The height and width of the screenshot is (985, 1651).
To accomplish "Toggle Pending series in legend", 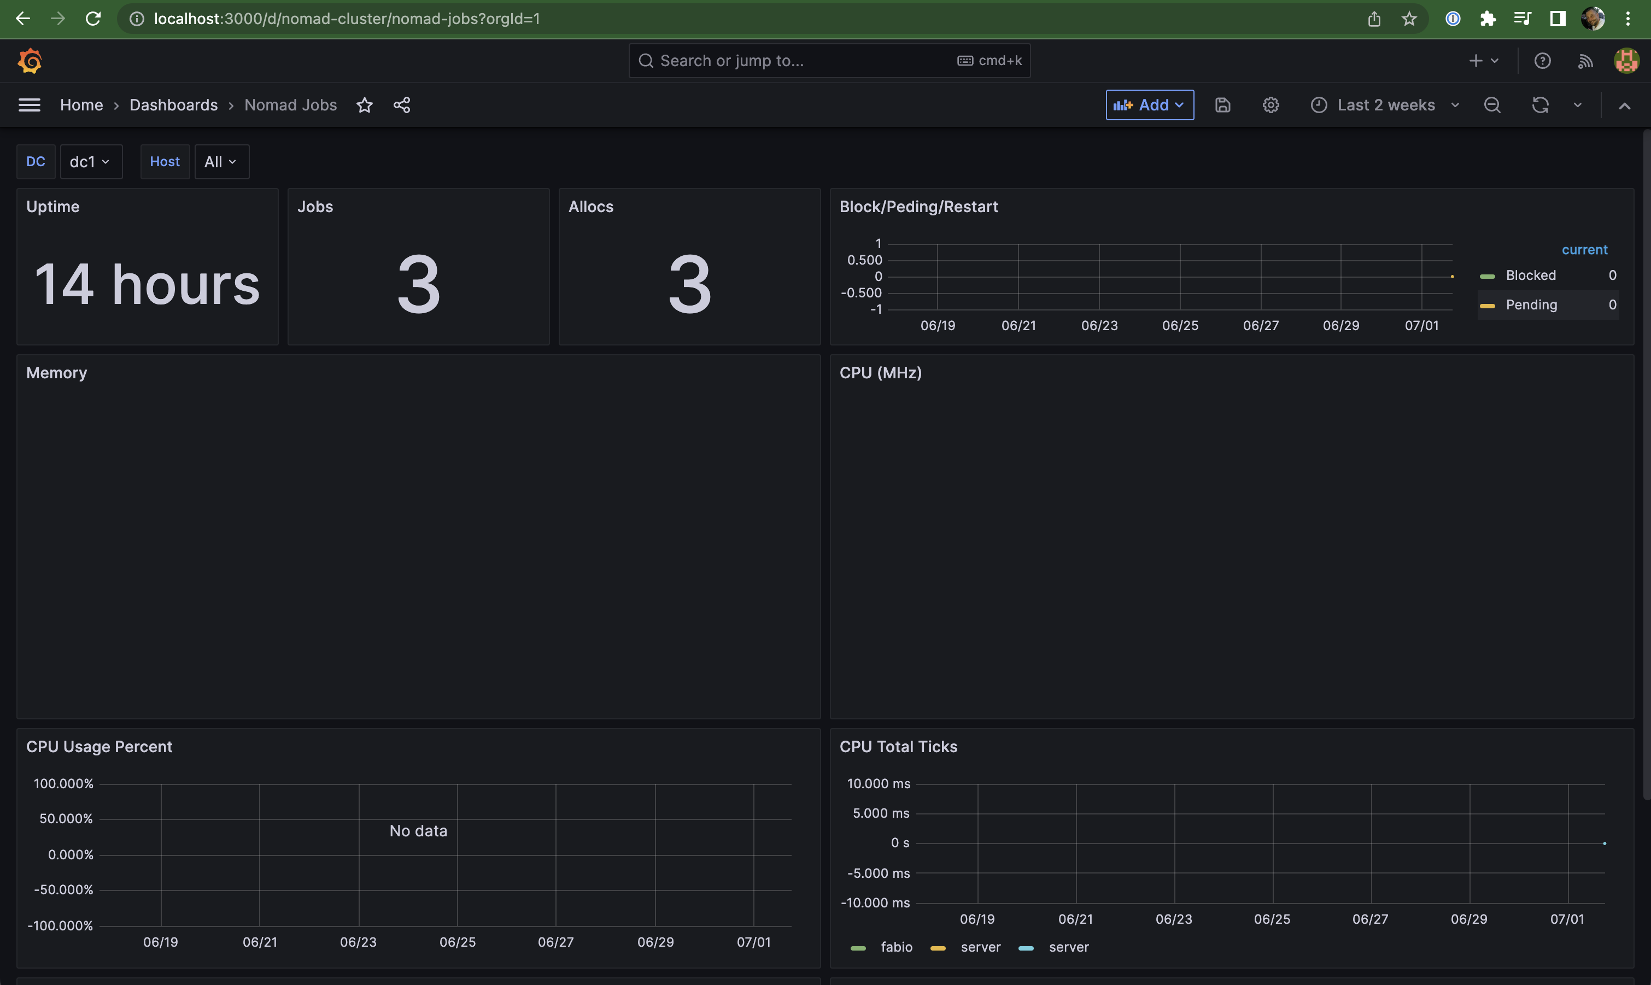I will click(x=1531, y=306).
